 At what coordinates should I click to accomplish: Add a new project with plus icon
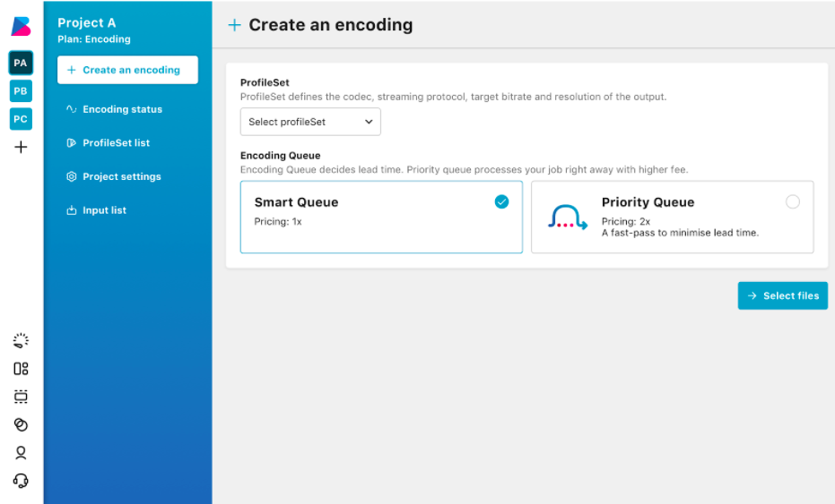(21, 148)
